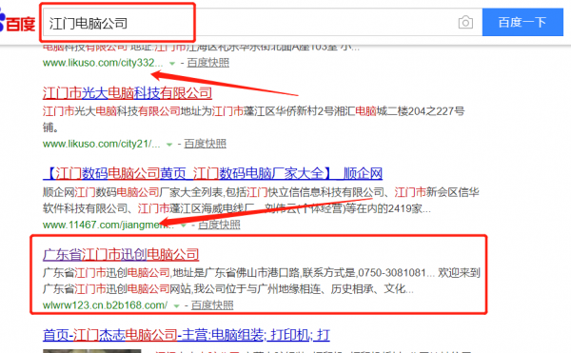Screen dimensions: 571x353
Task: Click the 百度一下 search button
Action: coord(522,23)
